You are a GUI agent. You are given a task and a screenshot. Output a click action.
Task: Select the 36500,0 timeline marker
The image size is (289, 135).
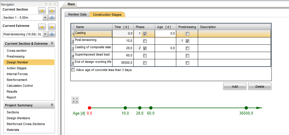[246, 108]
